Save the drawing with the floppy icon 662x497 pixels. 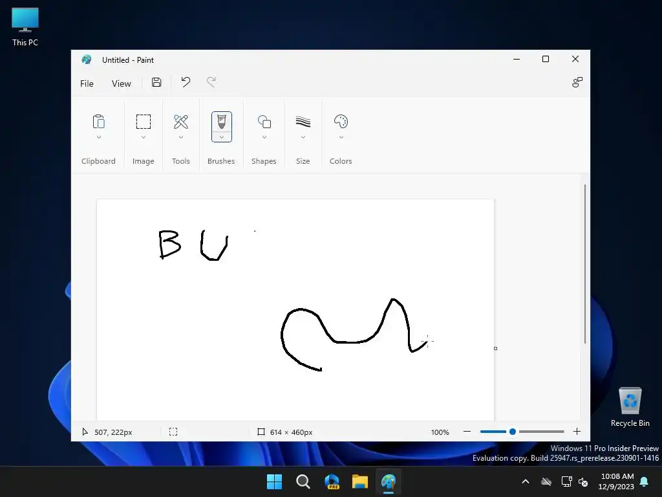click(156, 82)
